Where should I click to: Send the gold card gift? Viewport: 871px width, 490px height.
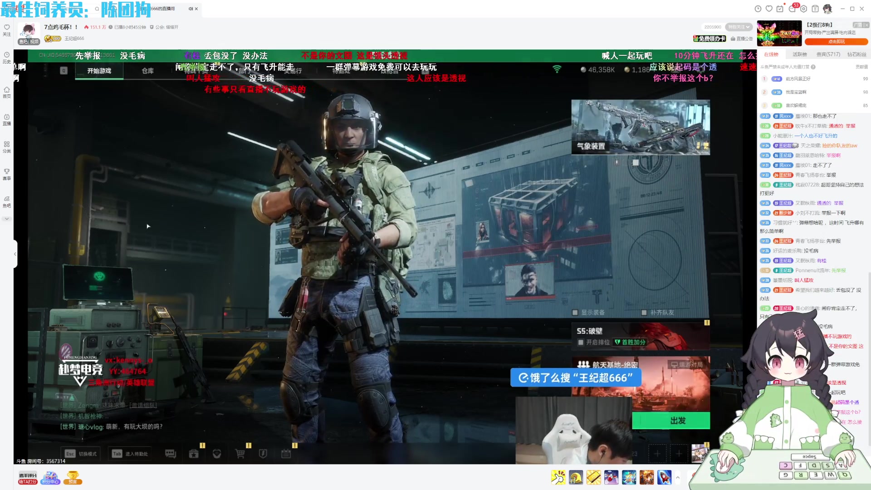[594, 477]
